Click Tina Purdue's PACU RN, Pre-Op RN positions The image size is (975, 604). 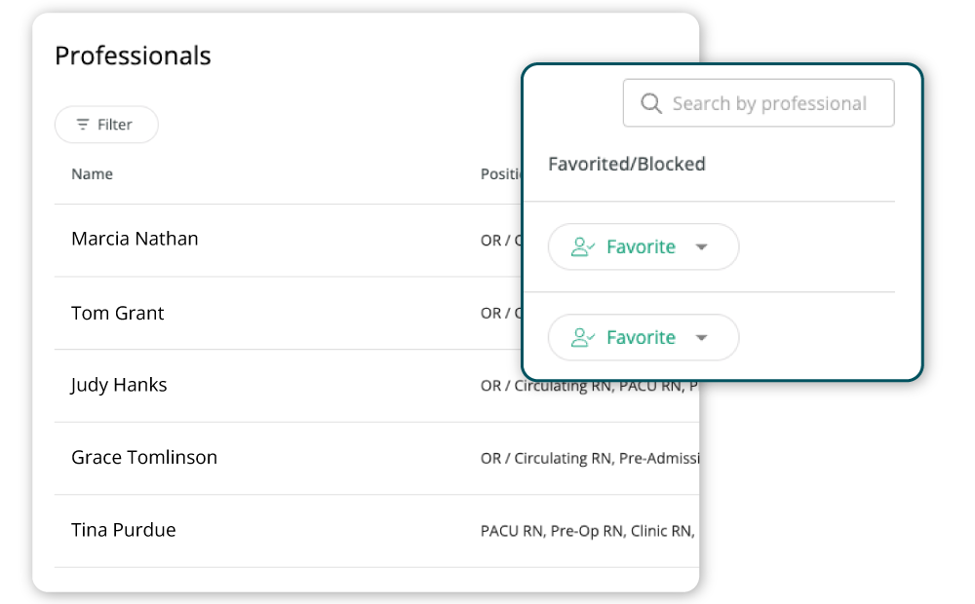pyautogui.click(x=587, y=531)
